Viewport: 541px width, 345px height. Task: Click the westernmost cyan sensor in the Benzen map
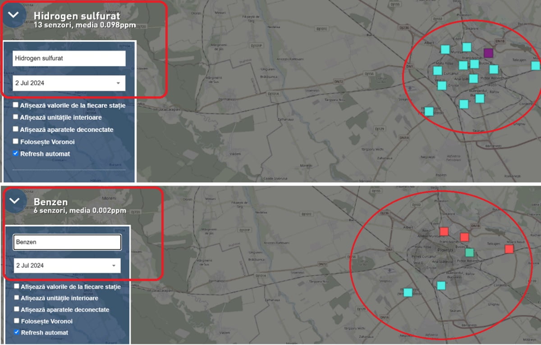point(408,292)
